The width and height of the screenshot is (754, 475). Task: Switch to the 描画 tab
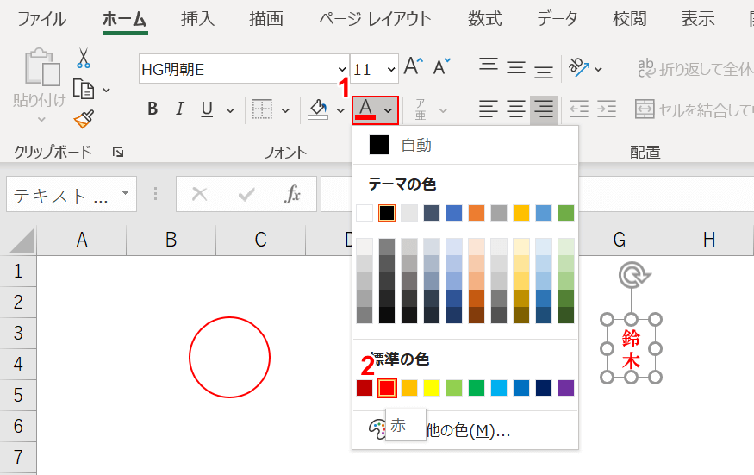pos(266,19)
